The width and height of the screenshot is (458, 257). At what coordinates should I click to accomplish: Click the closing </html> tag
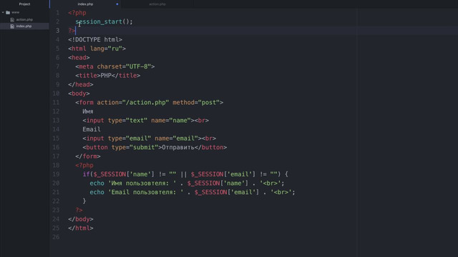pyautogui.click(x=81, y=228)
